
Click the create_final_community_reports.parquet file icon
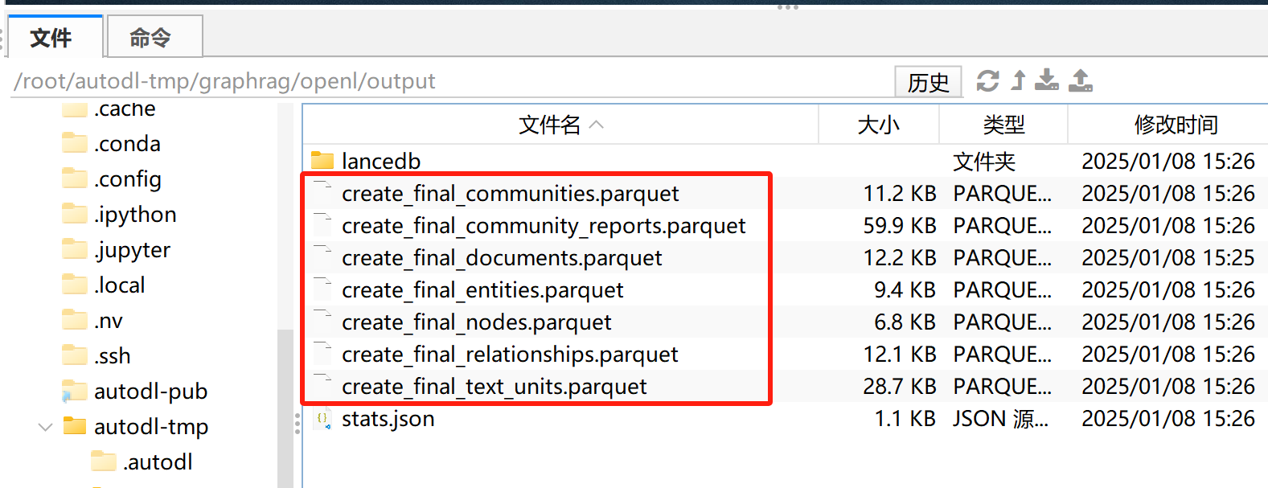[x=322, y=225]
